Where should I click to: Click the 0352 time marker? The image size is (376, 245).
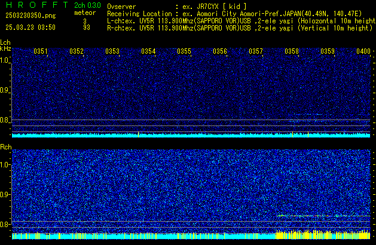[x=77, y=51]
